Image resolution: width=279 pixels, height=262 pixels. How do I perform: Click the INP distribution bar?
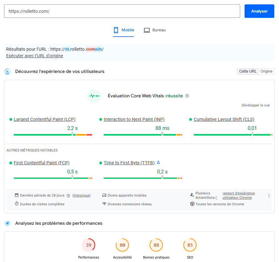tap(143, 135)
